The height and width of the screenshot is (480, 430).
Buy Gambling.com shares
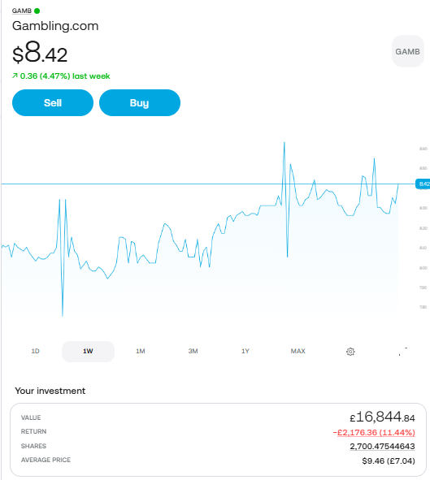tap(140, 103)
